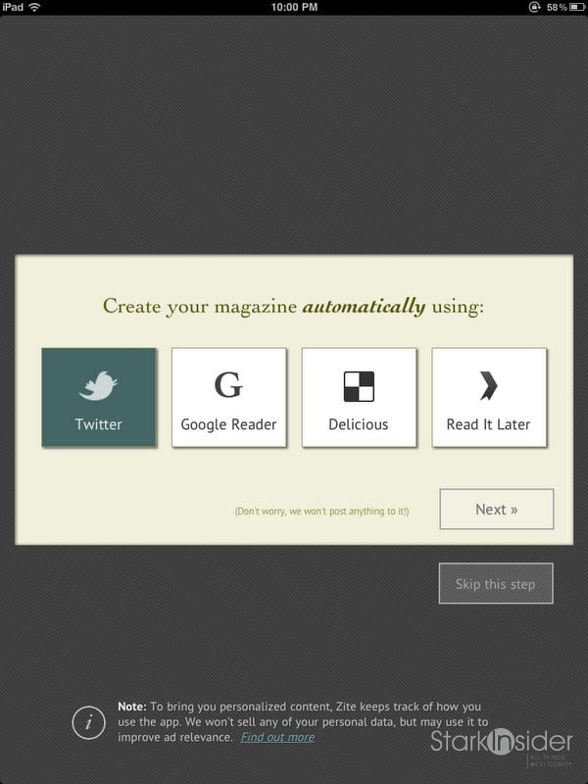Click the "Create your magazine automatically" heading
Image resolution: width=588 pixels, height=784 pixels.
294,306
